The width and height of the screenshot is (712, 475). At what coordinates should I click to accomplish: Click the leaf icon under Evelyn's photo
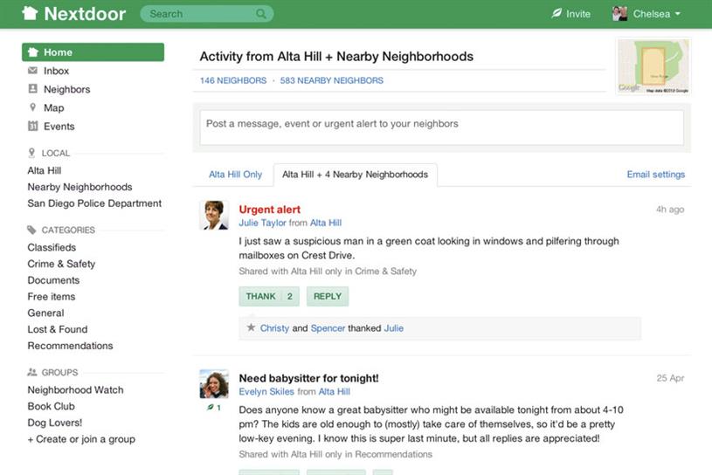point(211,407)
